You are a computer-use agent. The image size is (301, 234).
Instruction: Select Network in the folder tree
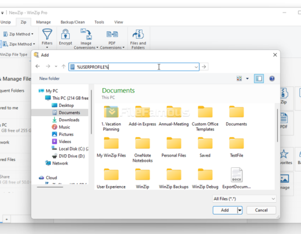56,164
